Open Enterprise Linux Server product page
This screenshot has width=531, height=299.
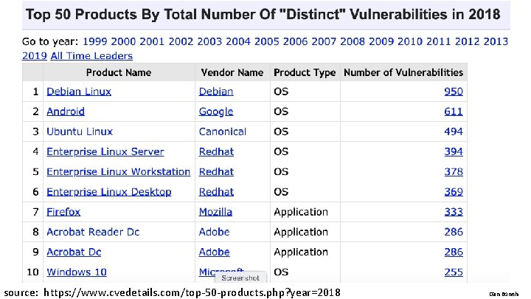point(105,151)
